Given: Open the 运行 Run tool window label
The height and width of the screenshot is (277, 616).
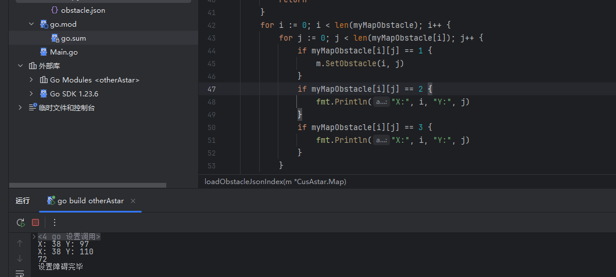Looking at the screenshot, I should coord(23,201).
